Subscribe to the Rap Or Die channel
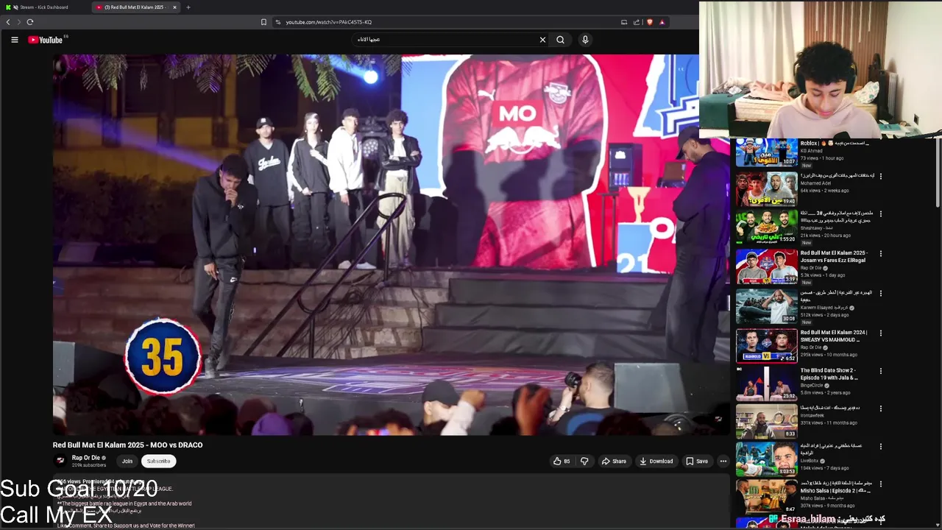This screenshot has height=530, width=942. click(158, 462)
